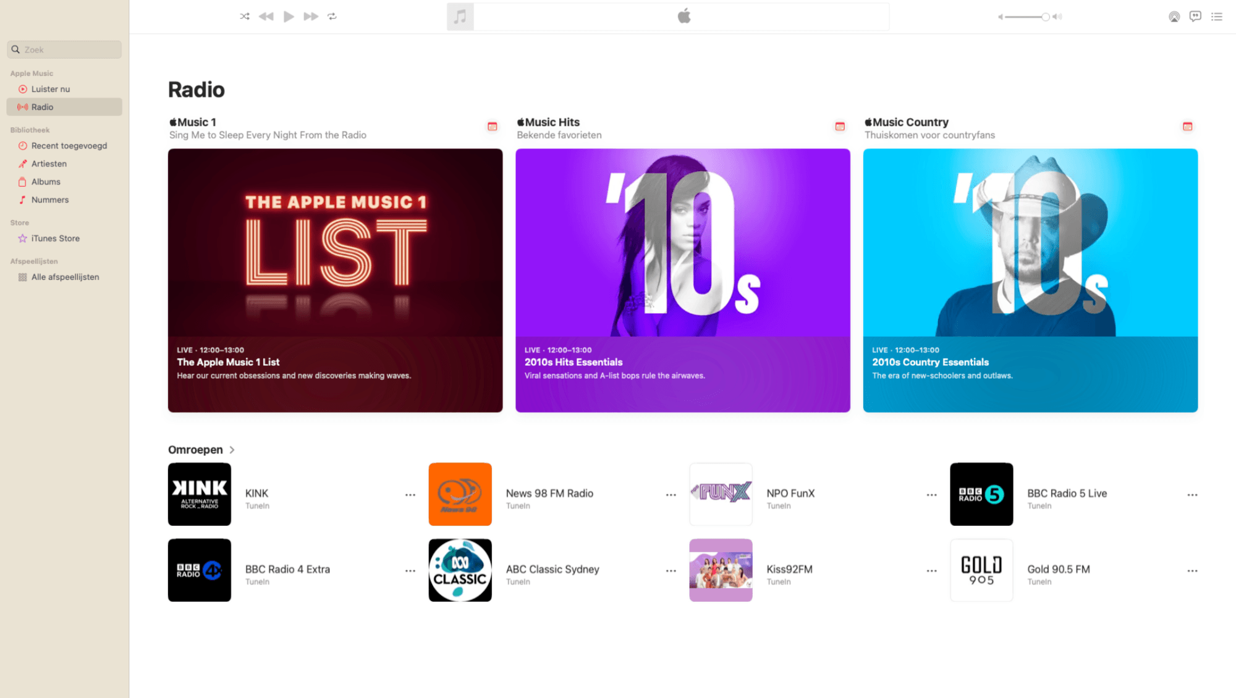Open the Apple Music 1 station heading
The image size is (1236, 698).
[193, 122]
